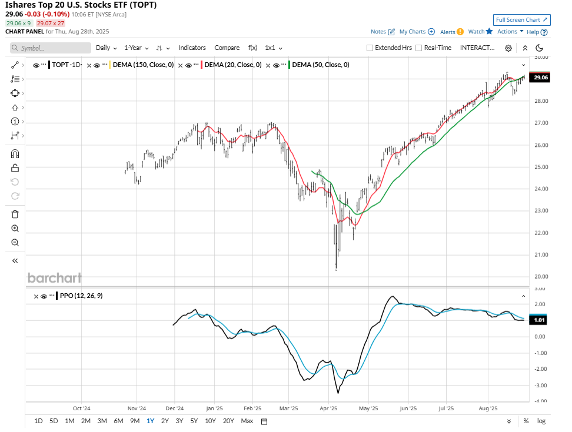The height and width of the screenshot is (432, 572).
Task: Add to Watch list
Action: 480,32
